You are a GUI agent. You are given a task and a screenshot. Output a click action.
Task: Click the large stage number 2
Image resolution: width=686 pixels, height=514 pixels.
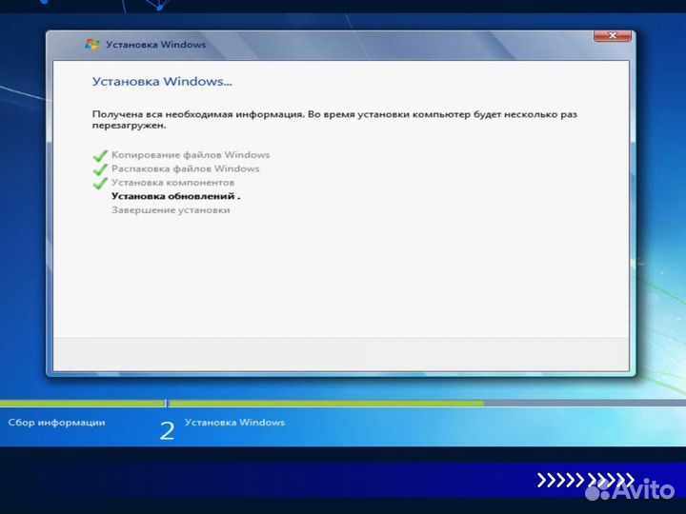pyautogui.click(x=167, y=431)
